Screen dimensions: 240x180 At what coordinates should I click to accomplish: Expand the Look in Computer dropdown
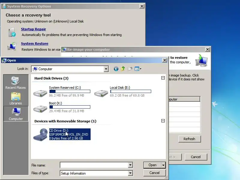coord(106,69)
